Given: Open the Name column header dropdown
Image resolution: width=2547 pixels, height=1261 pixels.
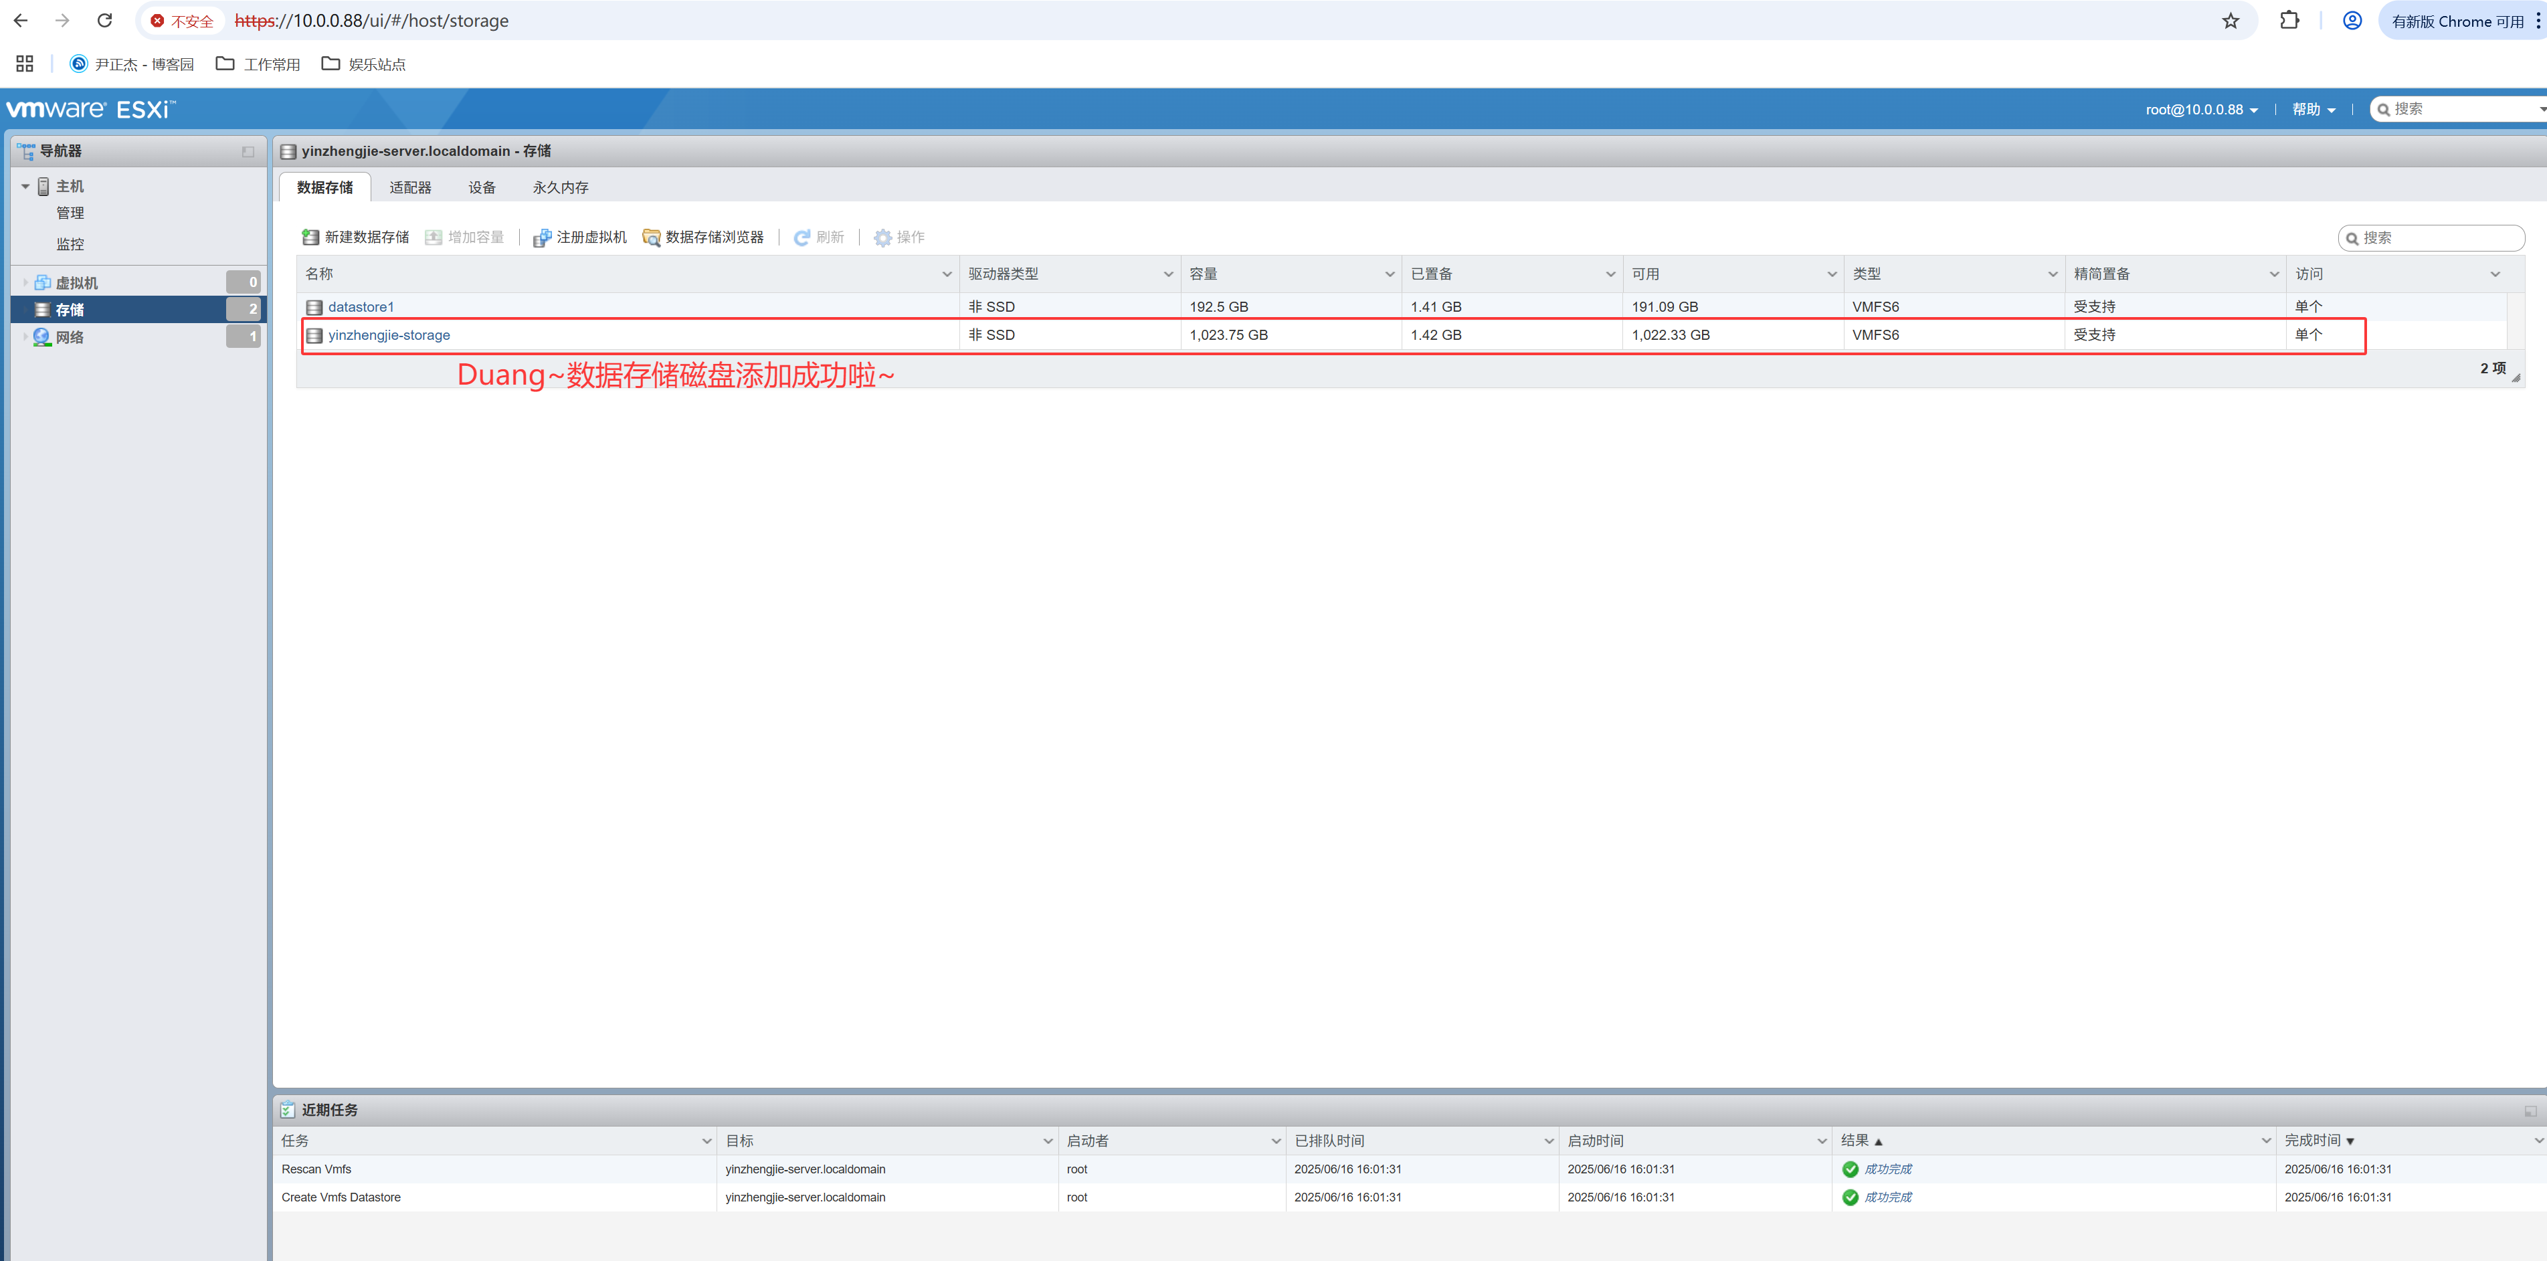Looking at the screenshot, I should coord(946,274).
